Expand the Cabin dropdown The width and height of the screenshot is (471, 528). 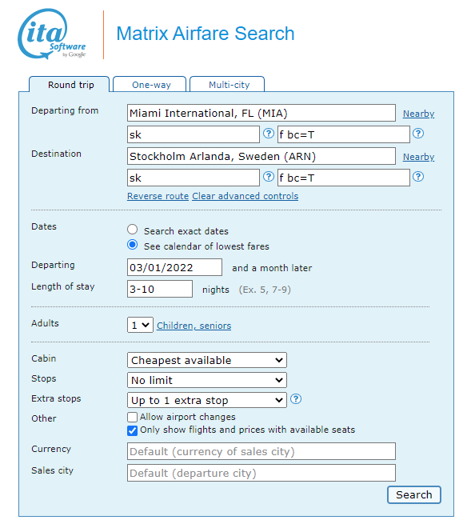click(x=207, y=360)
